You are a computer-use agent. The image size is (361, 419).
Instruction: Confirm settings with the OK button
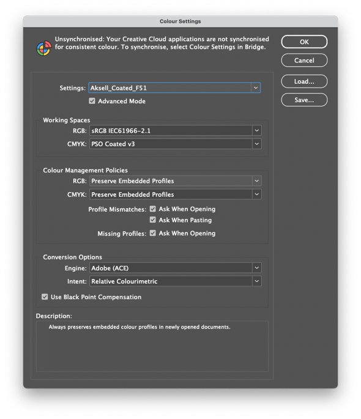[304, 42]
